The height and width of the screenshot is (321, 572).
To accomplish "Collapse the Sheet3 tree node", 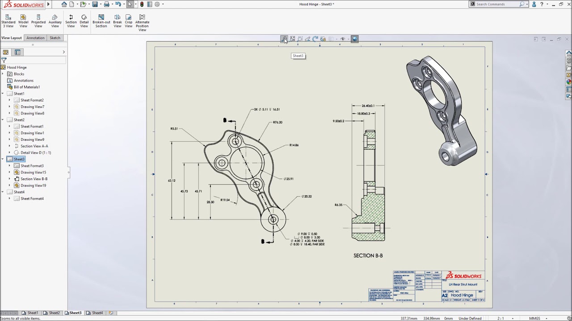I will pos(3,159).
